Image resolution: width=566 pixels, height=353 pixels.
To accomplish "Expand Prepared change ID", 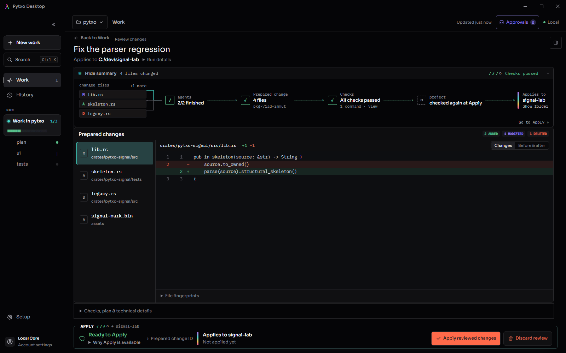I will [x=170, y=339].
